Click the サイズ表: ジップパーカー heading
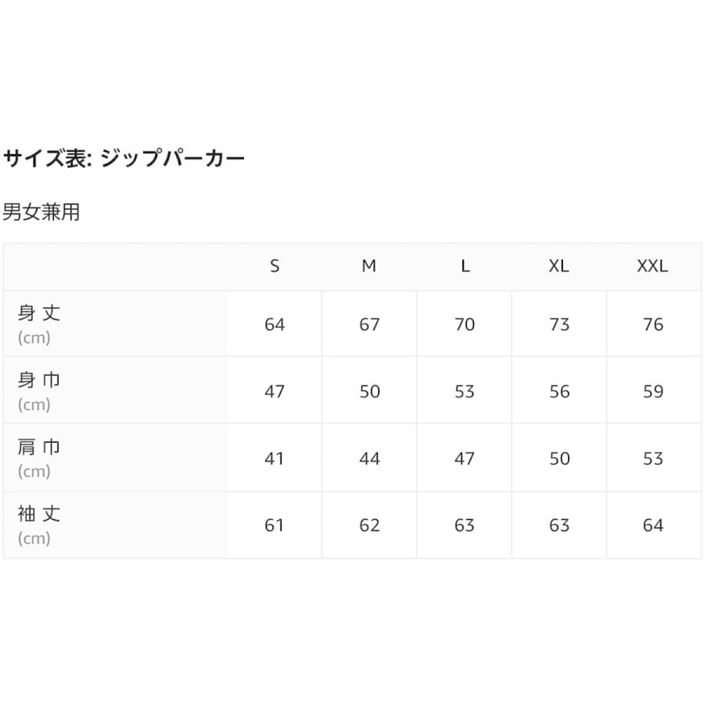Screen dimensions: 704x704 [124, 158]
